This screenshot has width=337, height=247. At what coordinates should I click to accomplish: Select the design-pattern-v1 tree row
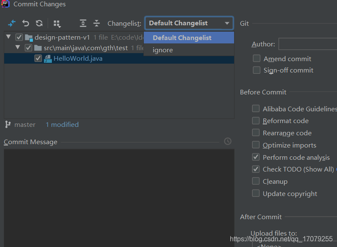point(74,38)
